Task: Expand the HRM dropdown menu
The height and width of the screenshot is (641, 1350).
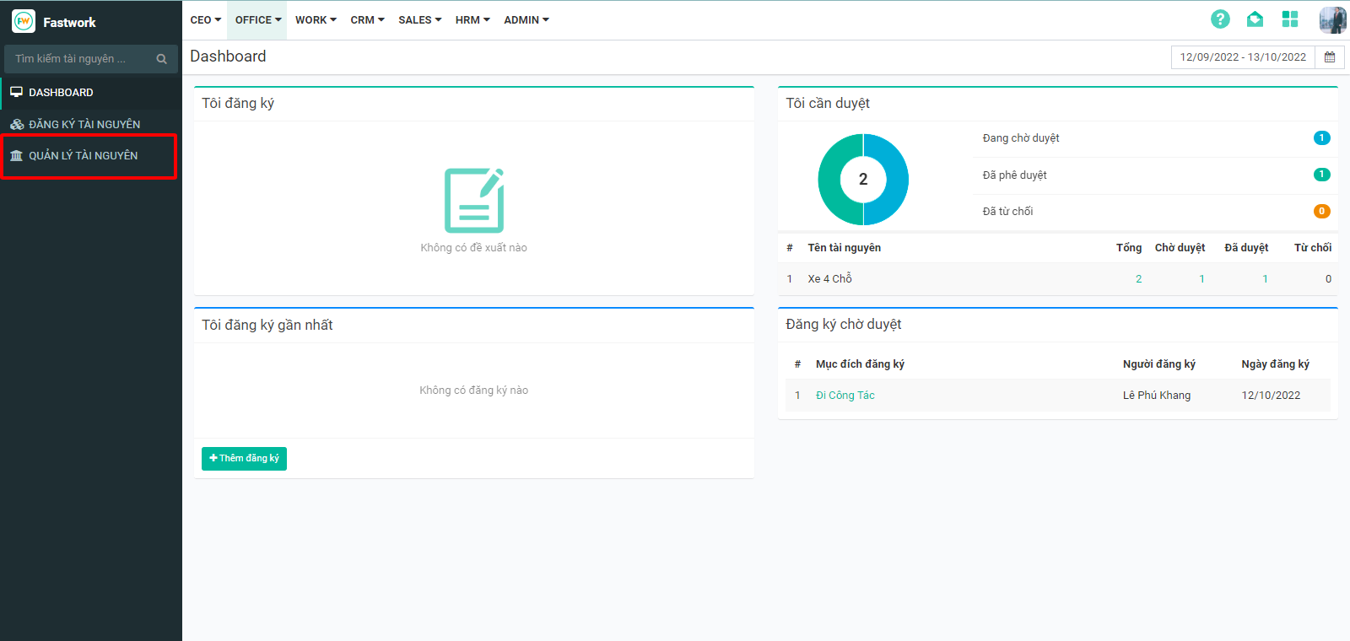Action: click(472, 20)
